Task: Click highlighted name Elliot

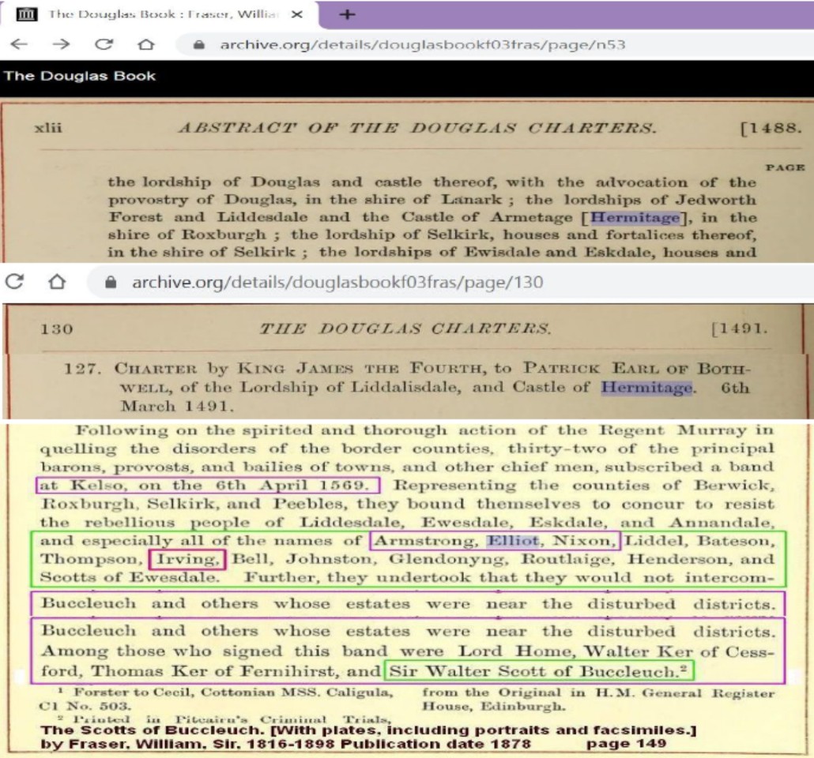Action: [514, 541]
